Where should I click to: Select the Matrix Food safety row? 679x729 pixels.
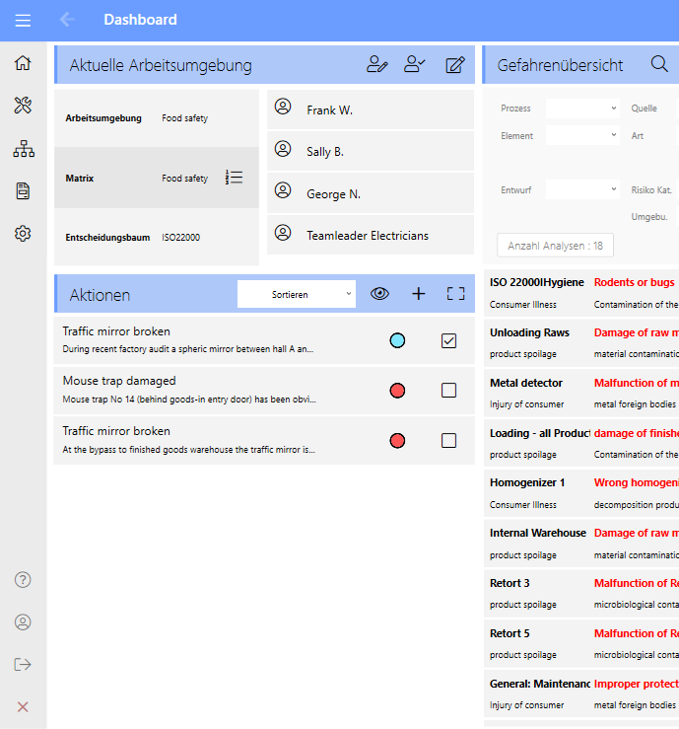coord(157,179)
